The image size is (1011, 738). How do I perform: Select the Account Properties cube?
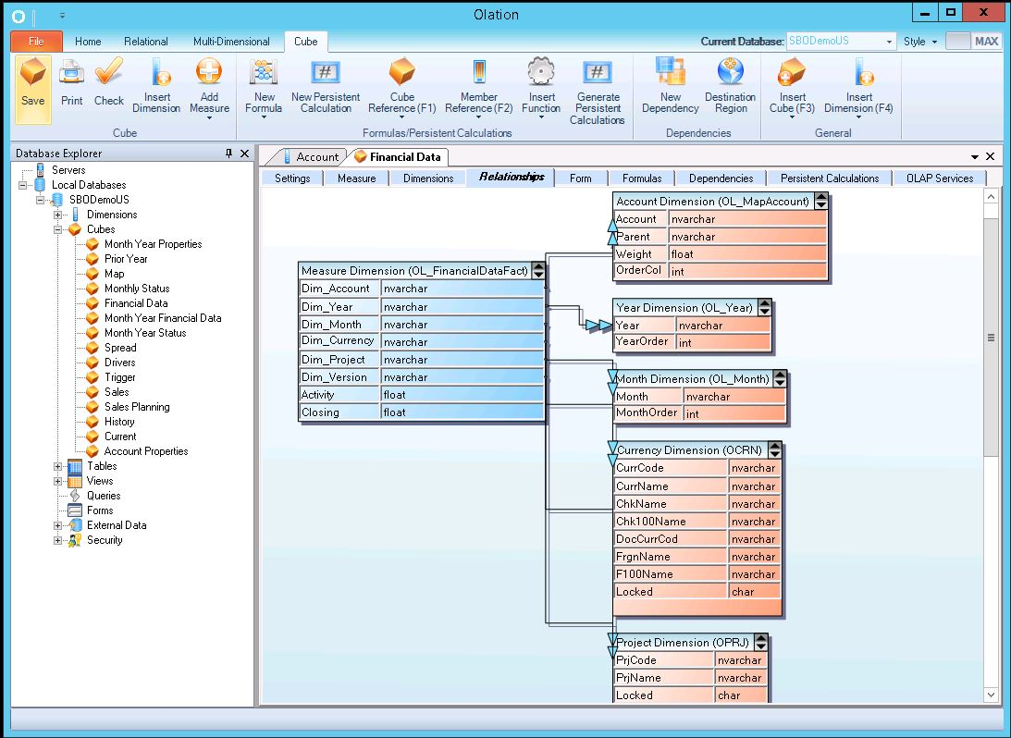coord(146,452)
